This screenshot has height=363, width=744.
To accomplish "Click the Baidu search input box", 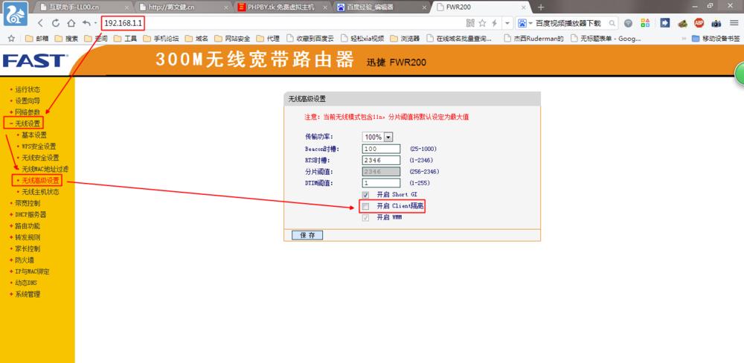I will [571, 23].
